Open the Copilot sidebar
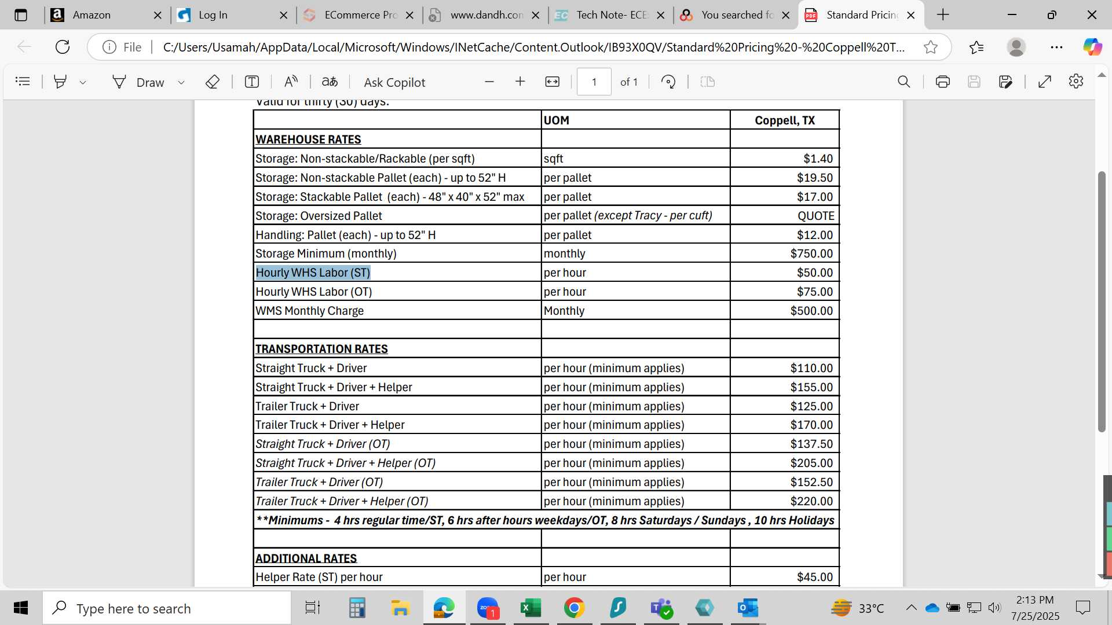This screenshot has width=1112, height=625. click(x=1092, y=47)
